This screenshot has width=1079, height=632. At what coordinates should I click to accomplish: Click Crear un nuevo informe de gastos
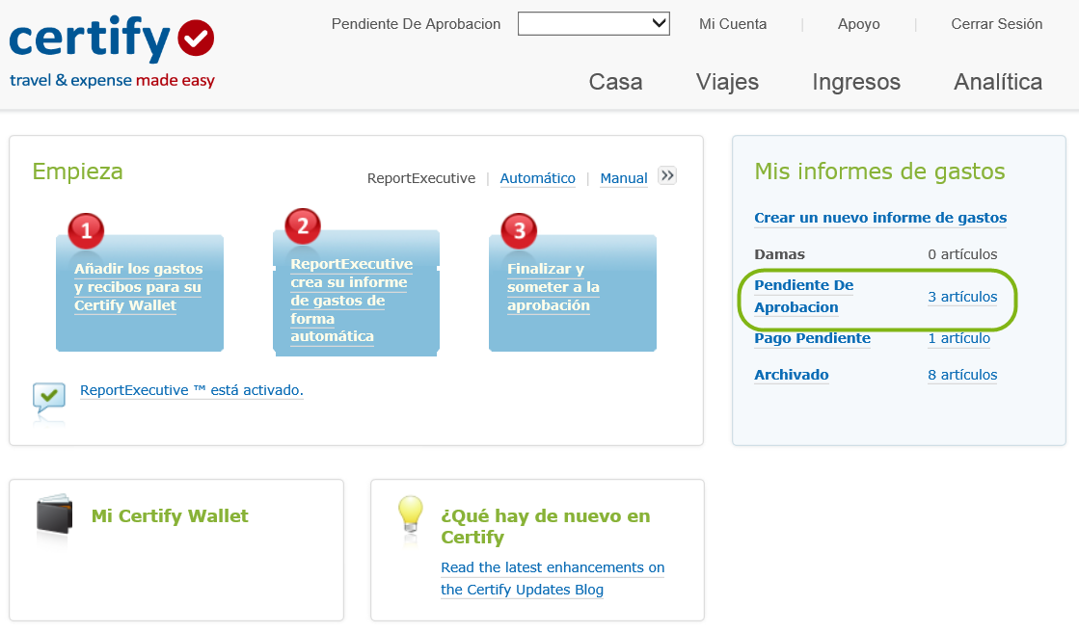tap(880, 218)
